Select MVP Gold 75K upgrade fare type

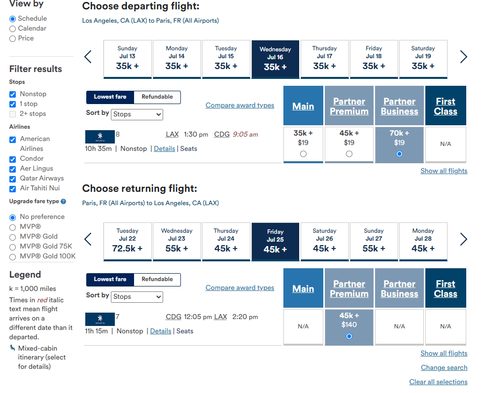[13, 247]
